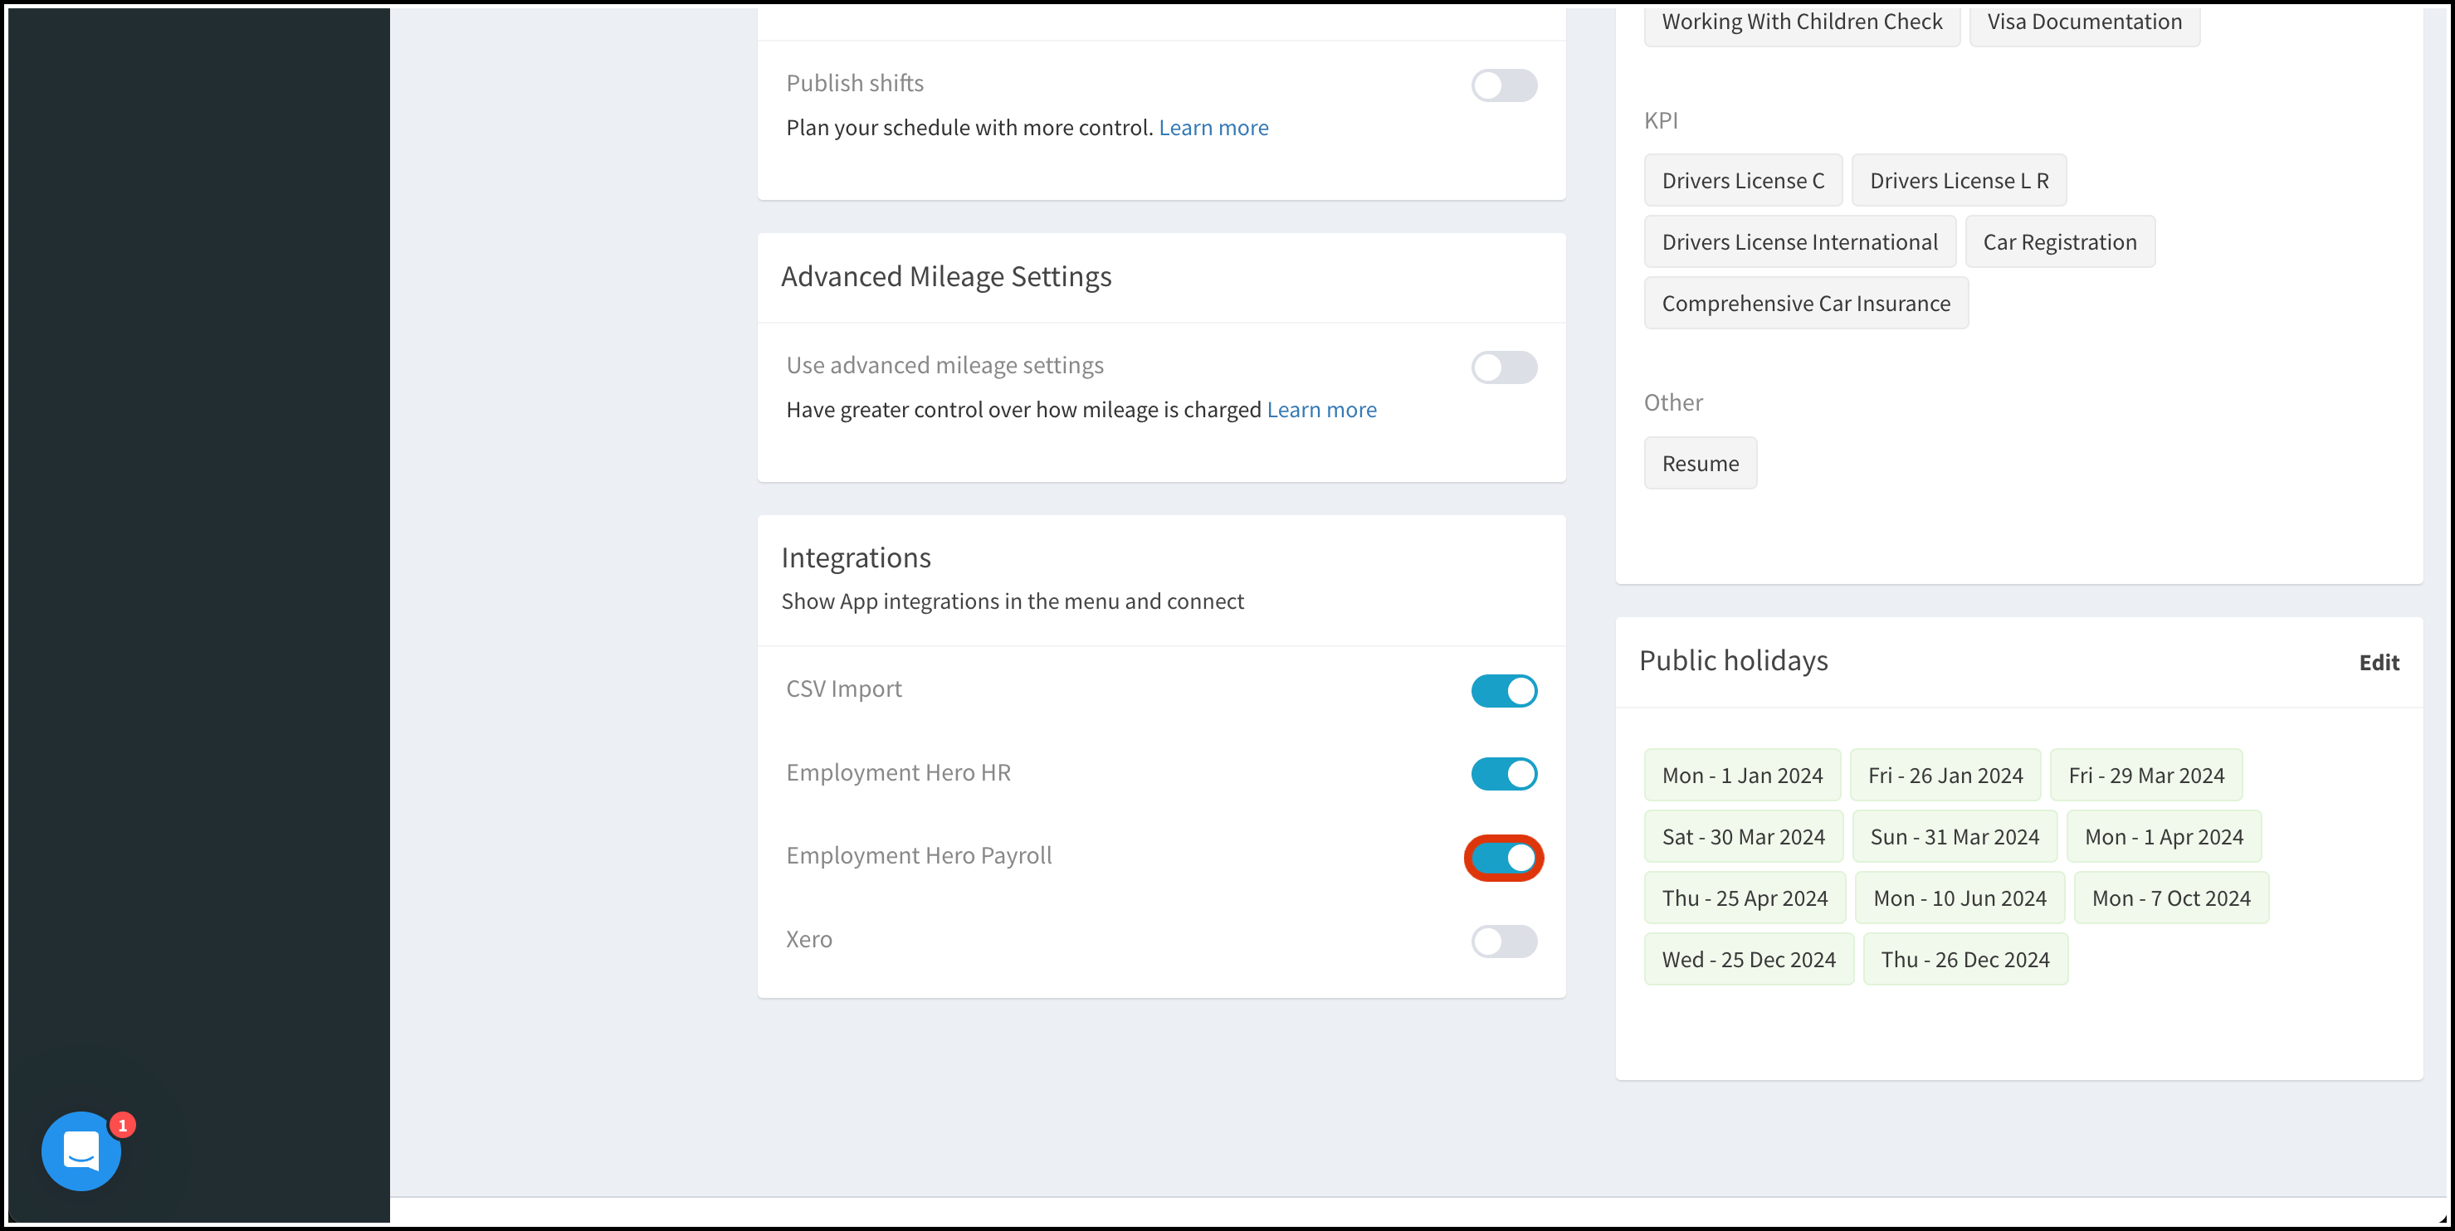
Task: Click the Resume document tag
Action: point(1699,463)
